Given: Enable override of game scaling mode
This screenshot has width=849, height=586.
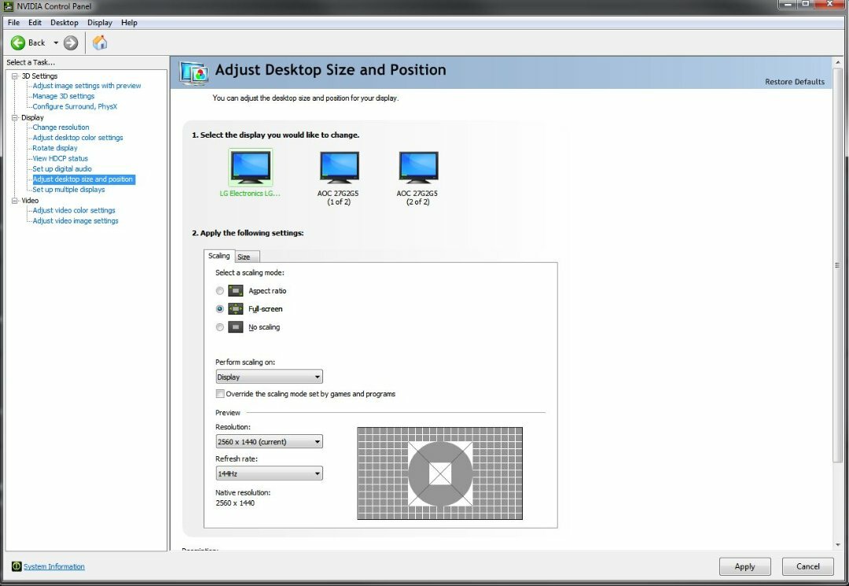Looking at the screenshot, I should pyautogui.click(x=220, y=393).
